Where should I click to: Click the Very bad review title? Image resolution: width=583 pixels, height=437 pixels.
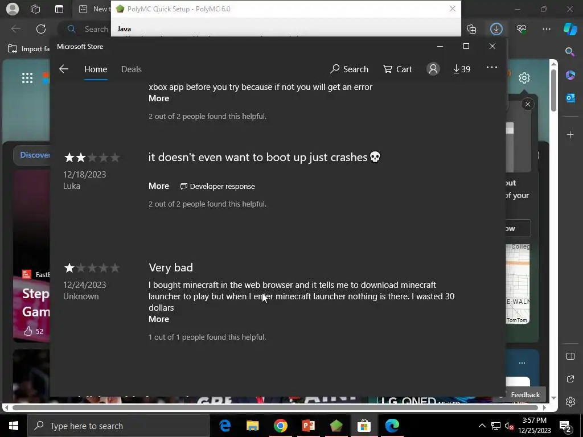(x=171, y=267)
